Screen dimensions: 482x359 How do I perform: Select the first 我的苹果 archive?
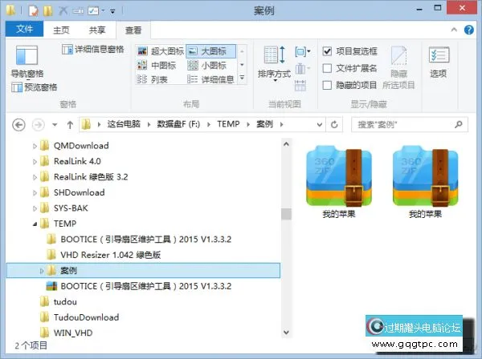(339, 182)
